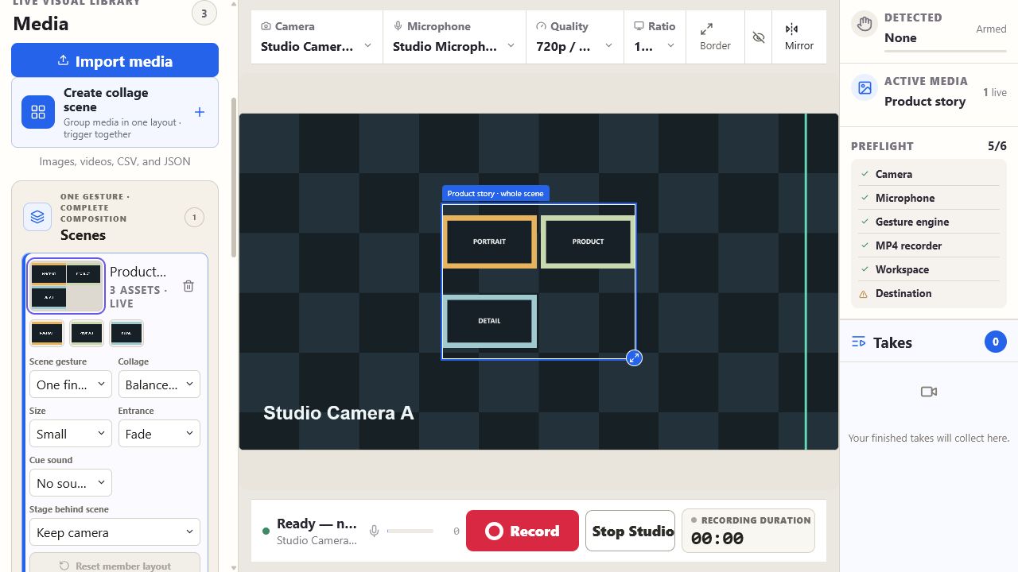The image size is (1018, 572).
Task: Click the Gesture engine preflight item
Action: point(929,222)
